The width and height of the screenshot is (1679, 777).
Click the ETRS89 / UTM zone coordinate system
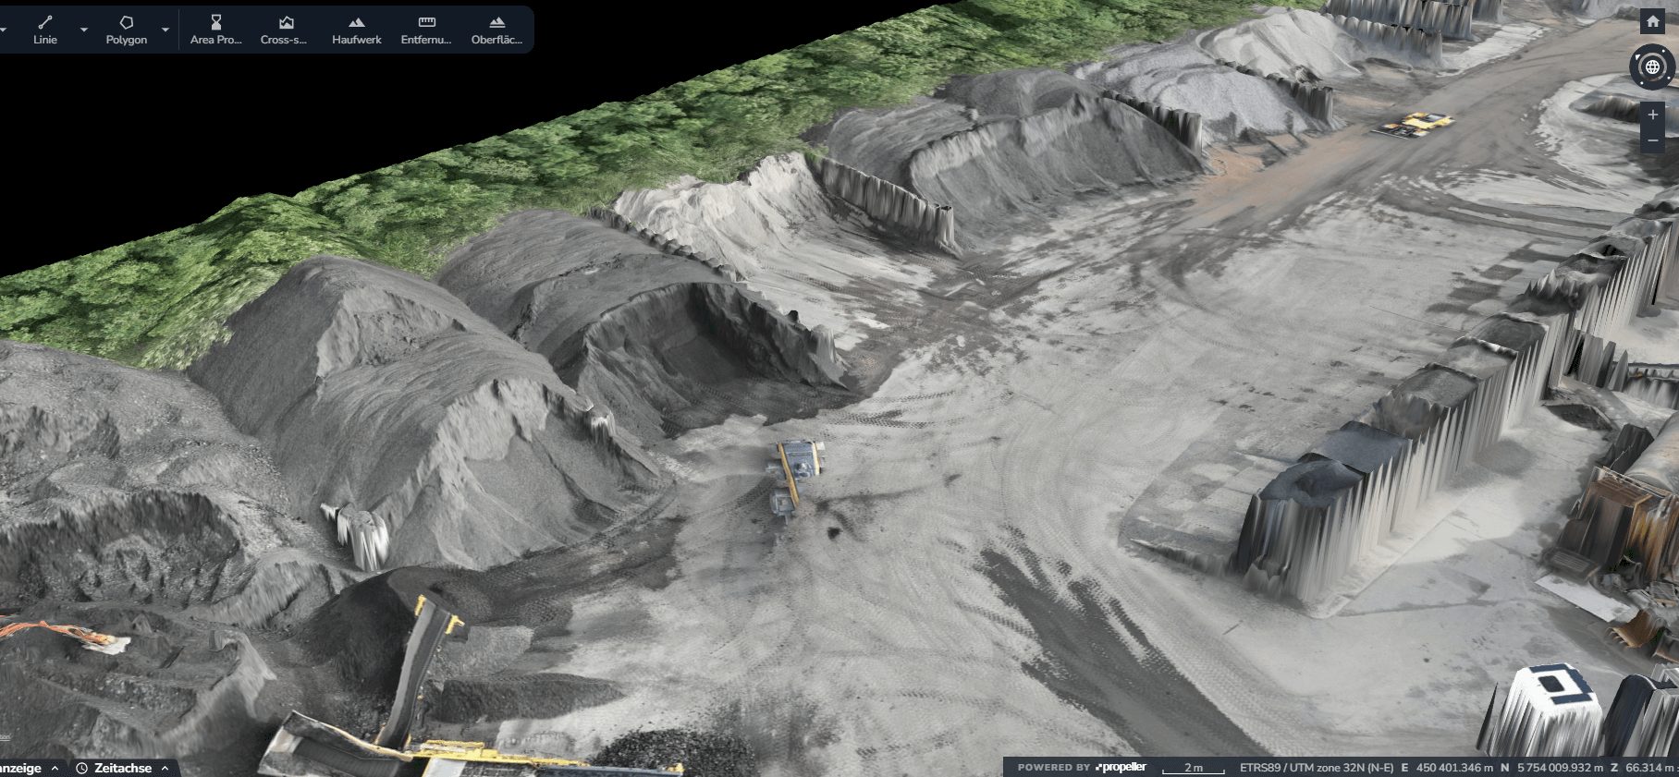click(x=1317, y=768)
